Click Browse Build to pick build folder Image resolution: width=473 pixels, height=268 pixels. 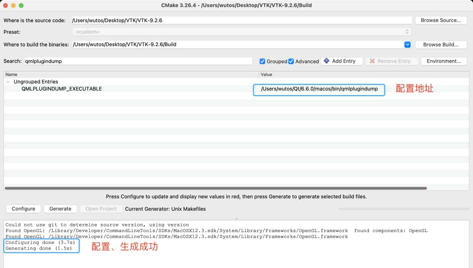tap(441, 44)
